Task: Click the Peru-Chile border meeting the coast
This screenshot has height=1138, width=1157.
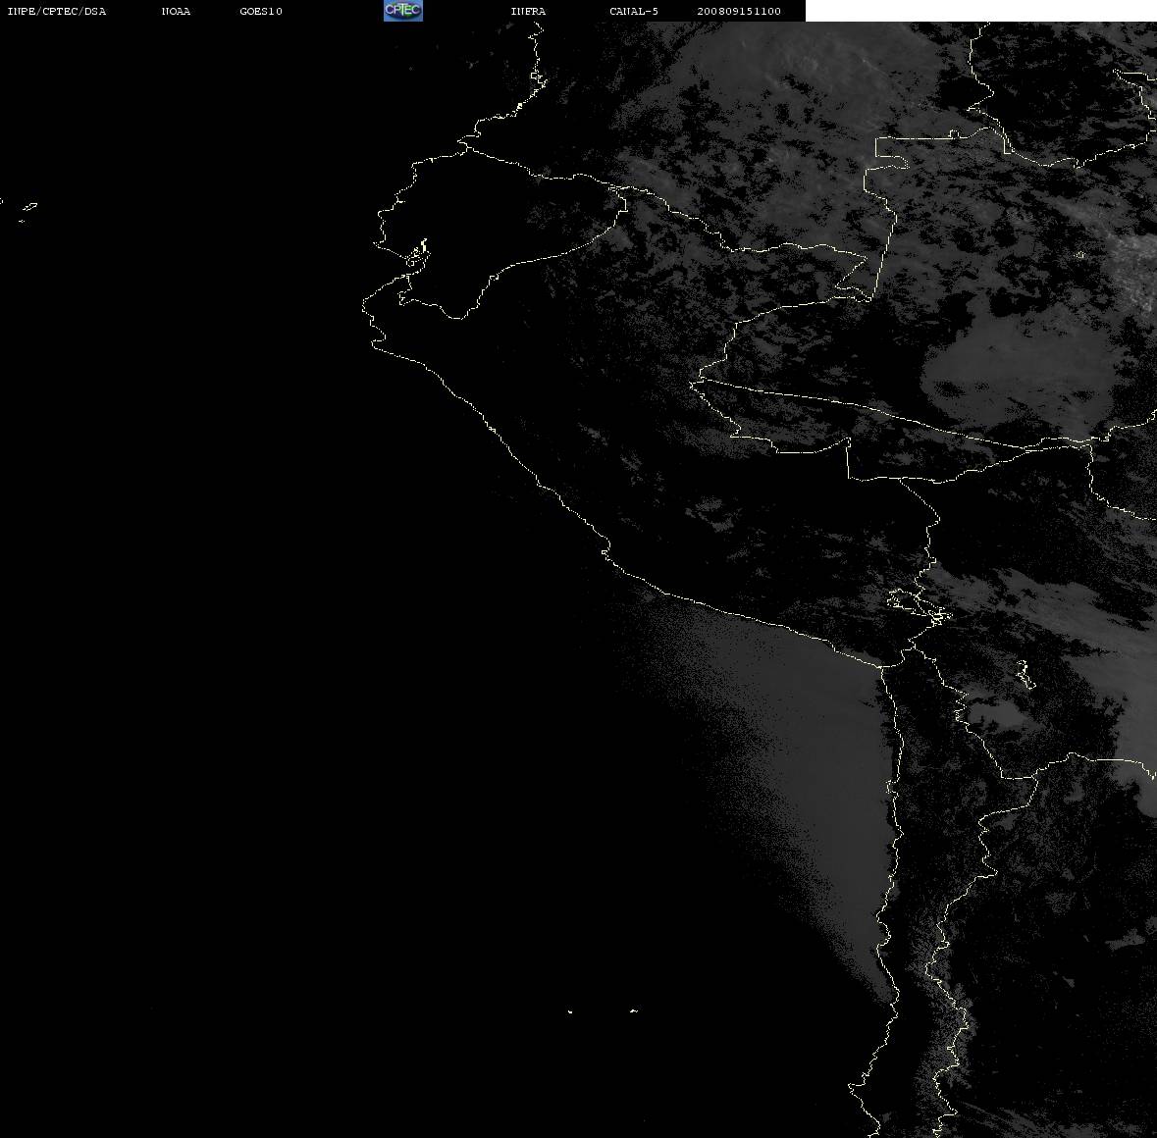Action: pyautogui.click(x=883, y=666)
